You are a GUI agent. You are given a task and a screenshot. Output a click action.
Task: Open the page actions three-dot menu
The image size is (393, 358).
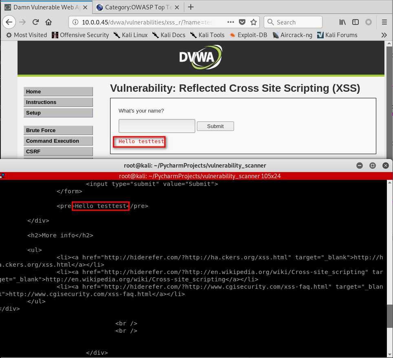point(231,22)
